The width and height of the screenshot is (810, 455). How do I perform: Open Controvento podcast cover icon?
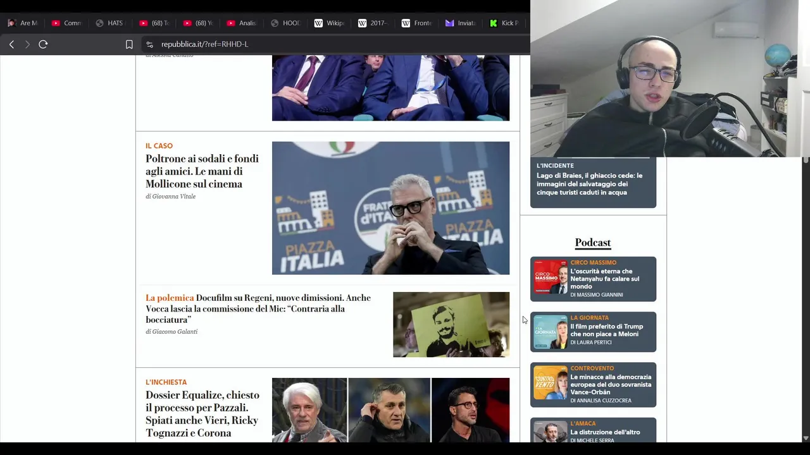point(551,383)
